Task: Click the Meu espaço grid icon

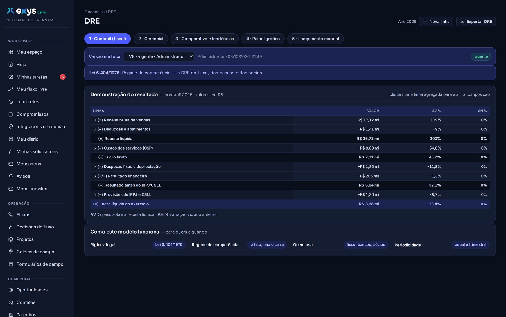Action: click(x=11, y=52)
